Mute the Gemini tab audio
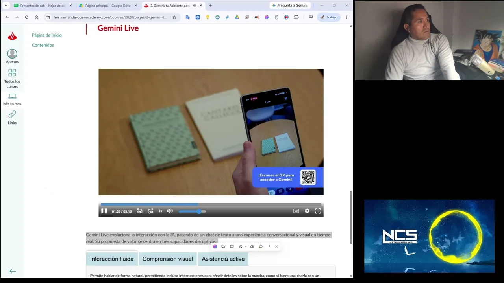This screenshot has width=504, height=283. (x=194, y=6)
